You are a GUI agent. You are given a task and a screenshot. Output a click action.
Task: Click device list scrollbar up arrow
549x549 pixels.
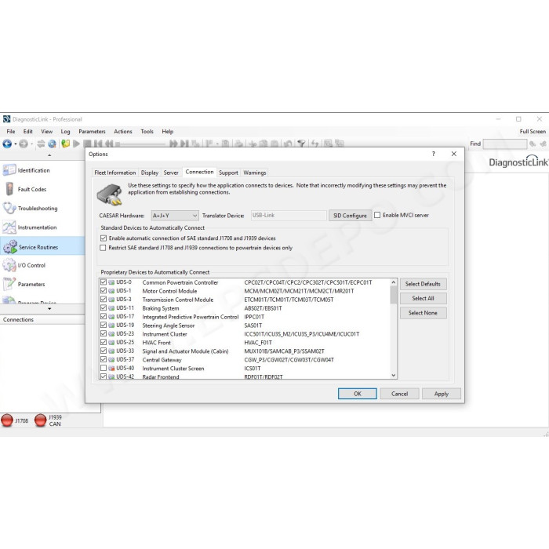(x=394, y=282)
